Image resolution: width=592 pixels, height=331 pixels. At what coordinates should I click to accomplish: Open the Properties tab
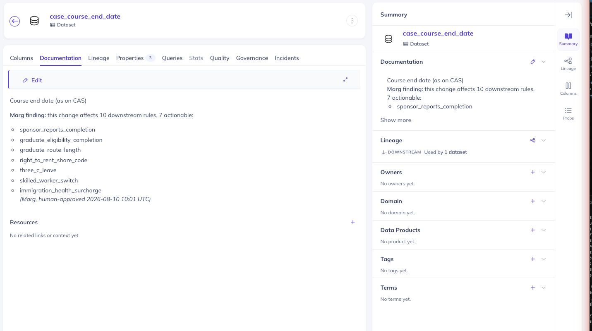pyautogui.click(x=136, y=58)
